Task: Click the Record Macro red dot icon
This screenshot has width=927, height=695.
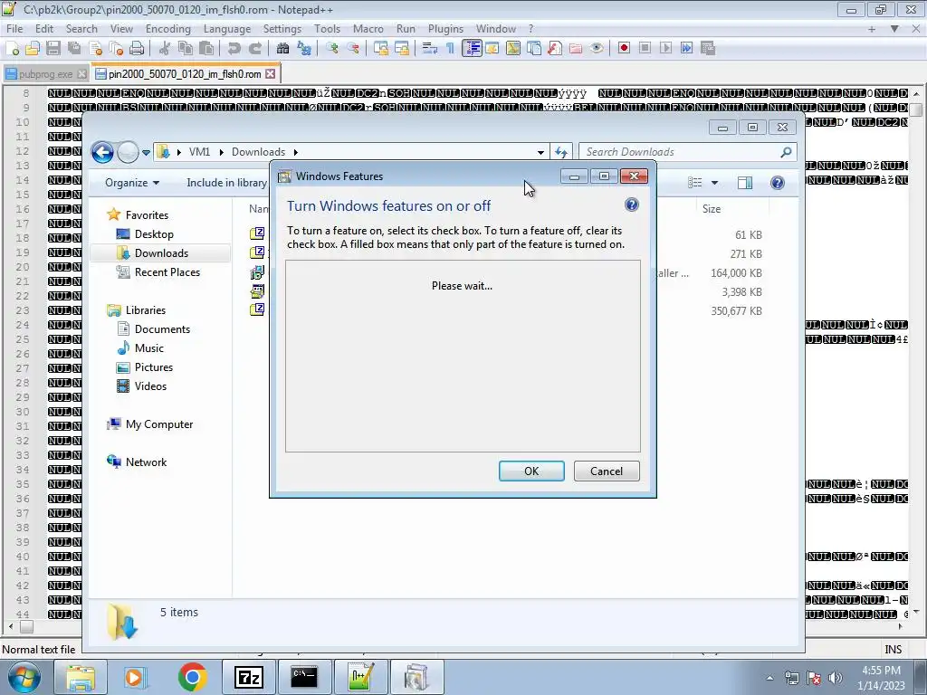Action: [x=624, y=49]
